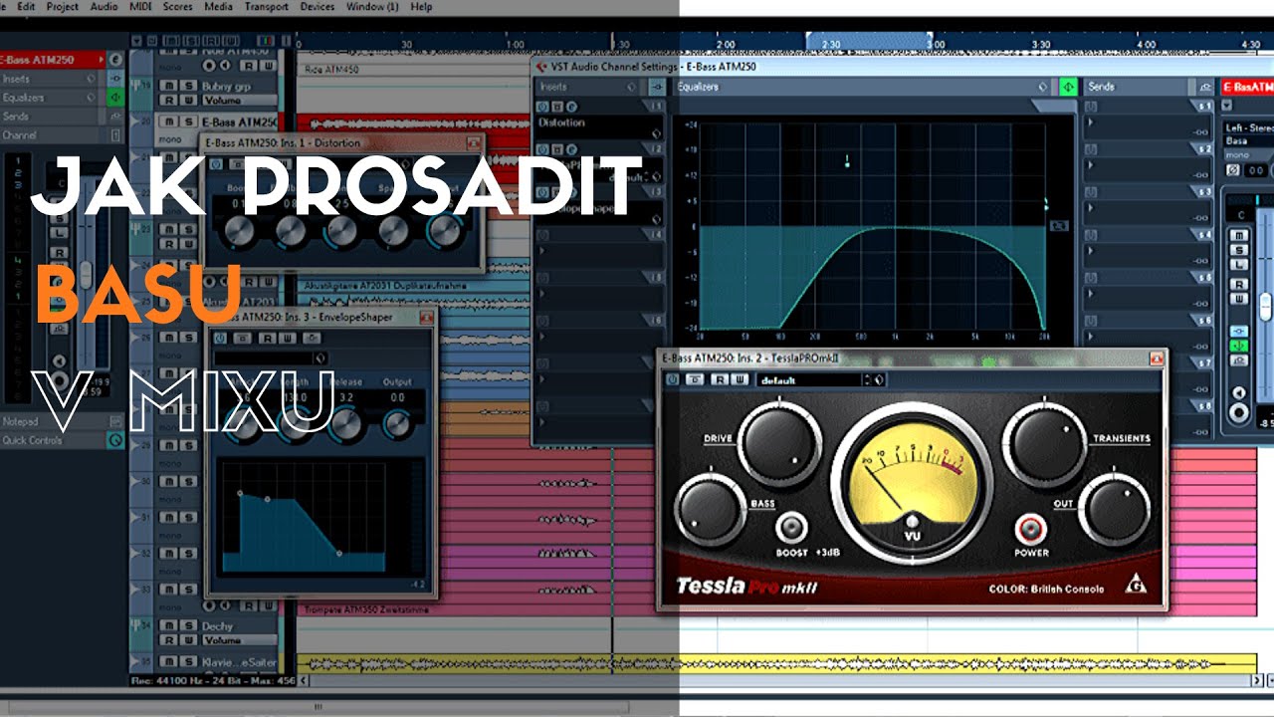Open 'Left - Stereo' input routing
This screenshot has height=717, width=1274.
tap(1248, 128)
